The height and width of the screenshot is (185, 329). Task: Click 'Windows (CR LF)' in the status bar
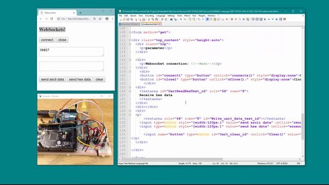point(265,163)
